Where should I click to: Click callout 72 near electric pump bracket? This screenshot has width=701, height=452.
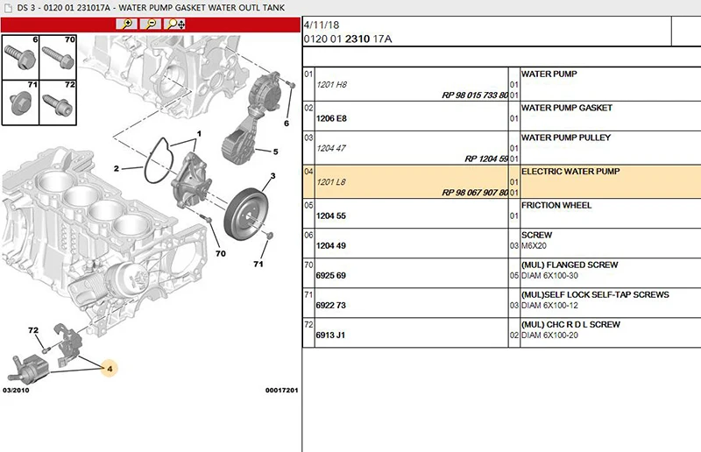tap(33, 330)
